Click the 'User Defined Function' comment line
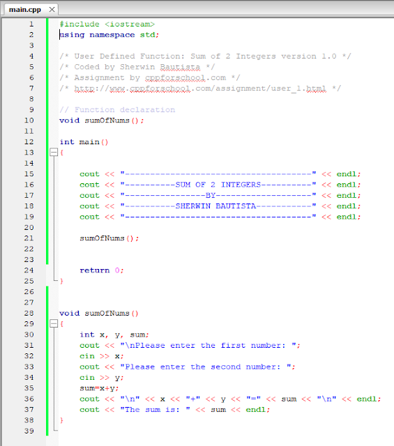 (x=205, y=56)
